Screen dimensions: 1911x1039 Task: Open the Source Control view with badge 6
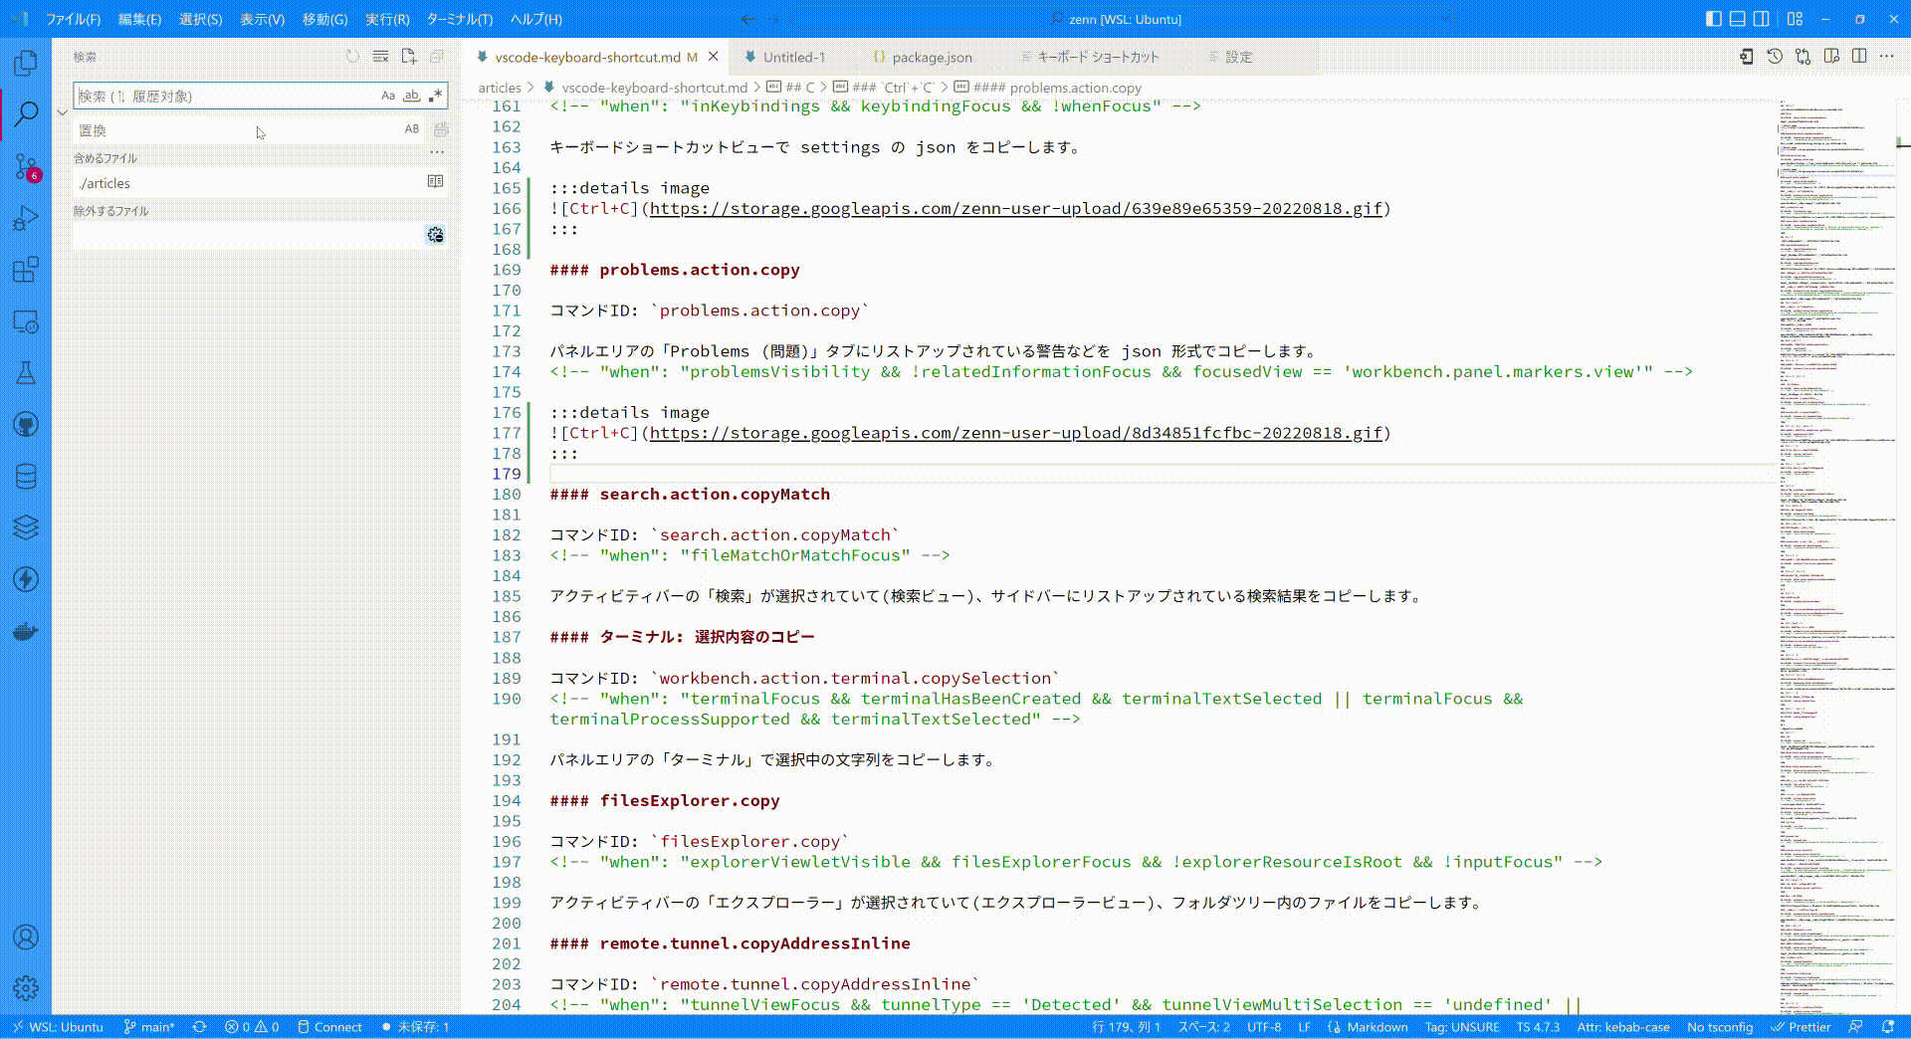pos(26,166)
